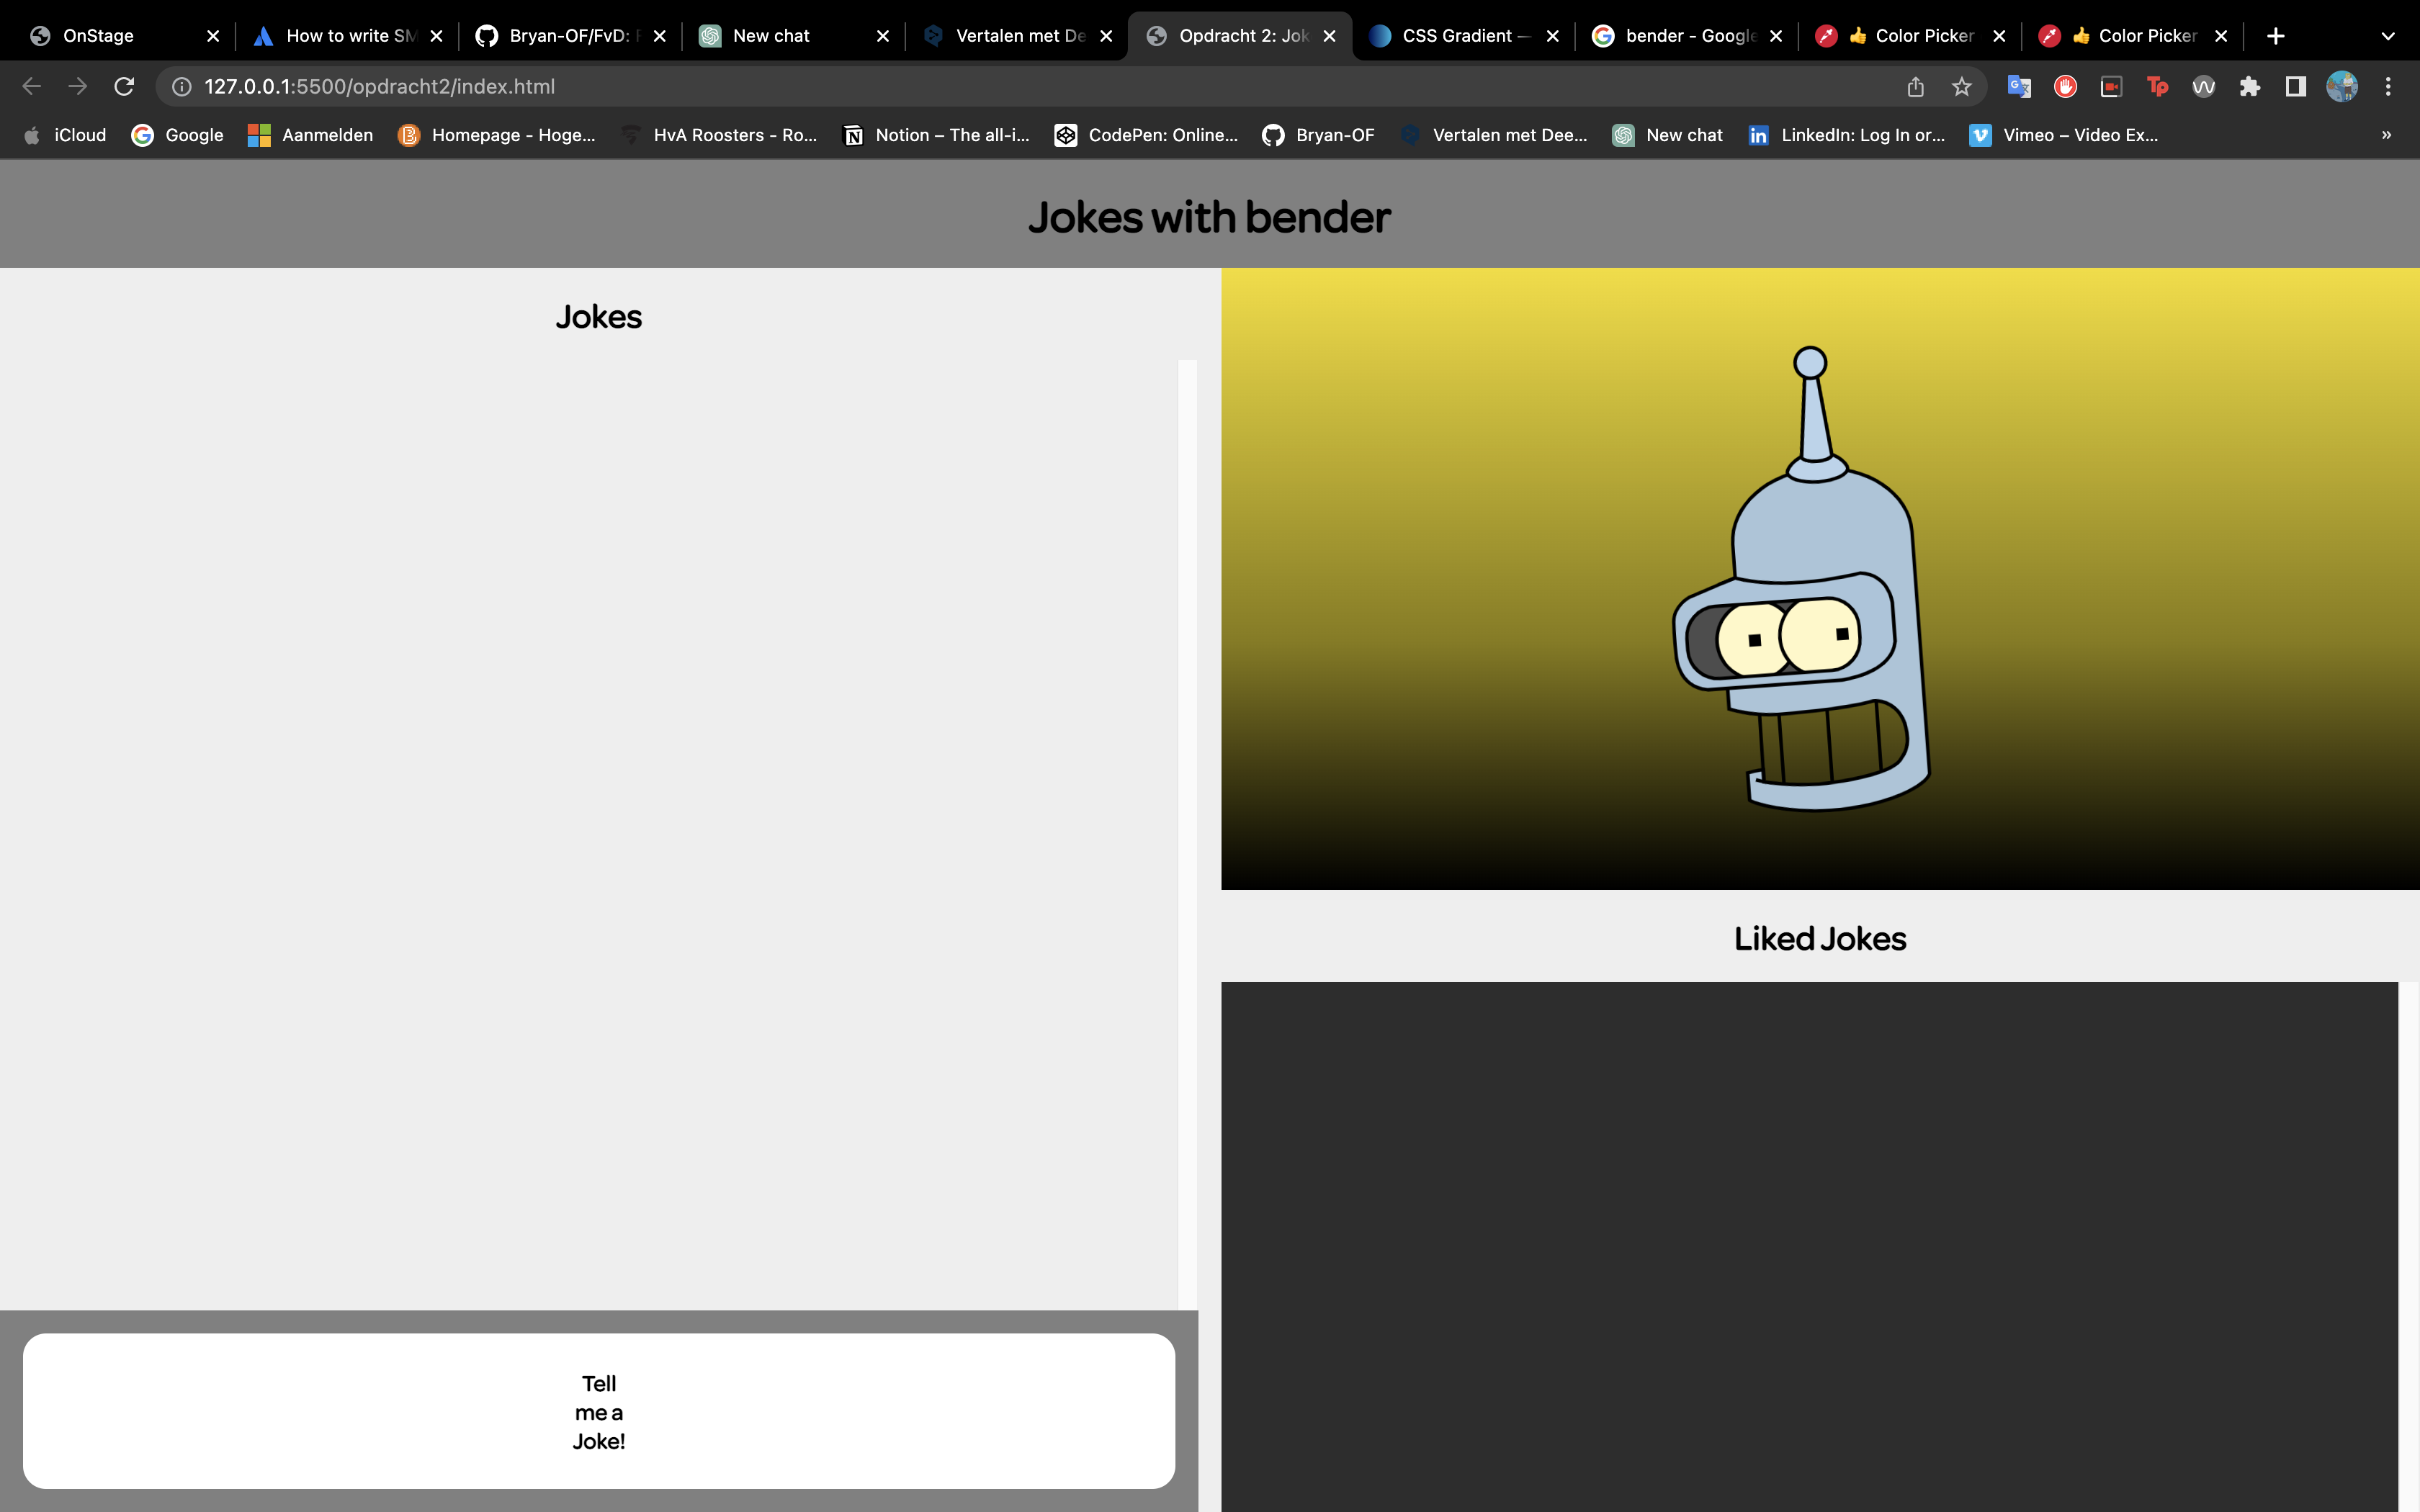Open the Aanmelden bookmark
Viewport: 2420px width, 1512px height.
click(311, 135)
